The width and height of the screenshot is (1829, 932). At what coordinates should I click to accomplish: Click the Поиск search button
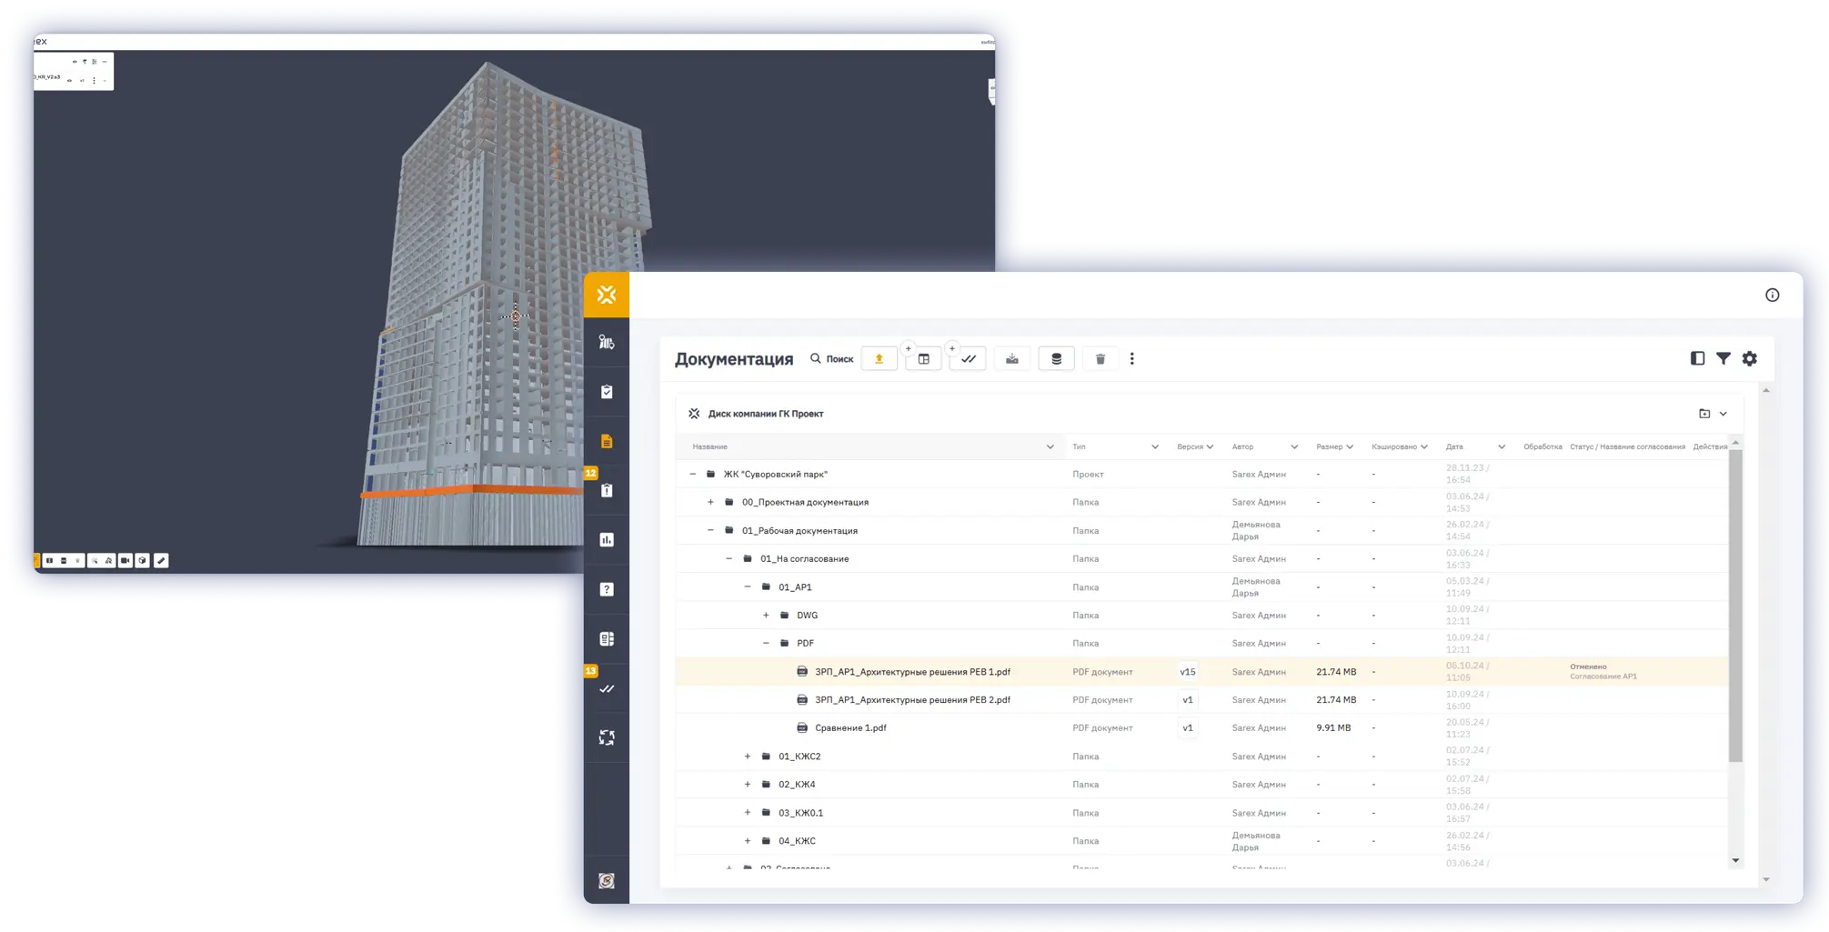tap(831, 359)
